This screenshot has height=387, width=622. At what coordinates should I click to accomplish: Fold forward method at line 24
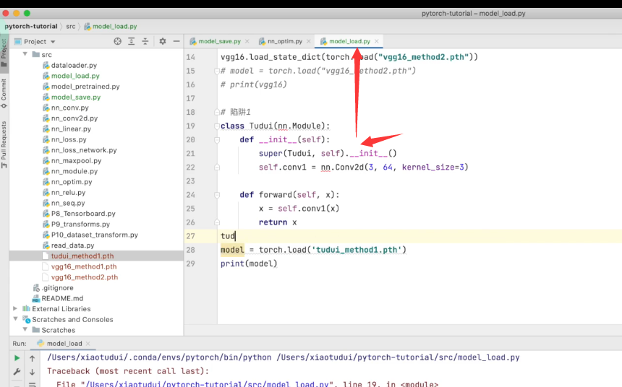(217, 195)
